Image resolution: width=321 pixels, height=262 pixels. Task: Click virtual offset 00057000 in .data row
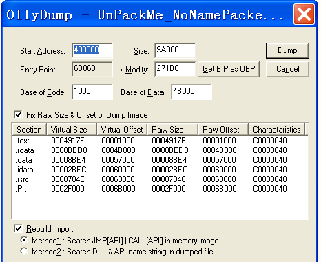pos(118,160)
